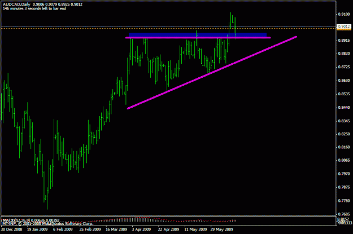
Task: Click the 19 Jan 2009 date label
Action: [37, 229]
